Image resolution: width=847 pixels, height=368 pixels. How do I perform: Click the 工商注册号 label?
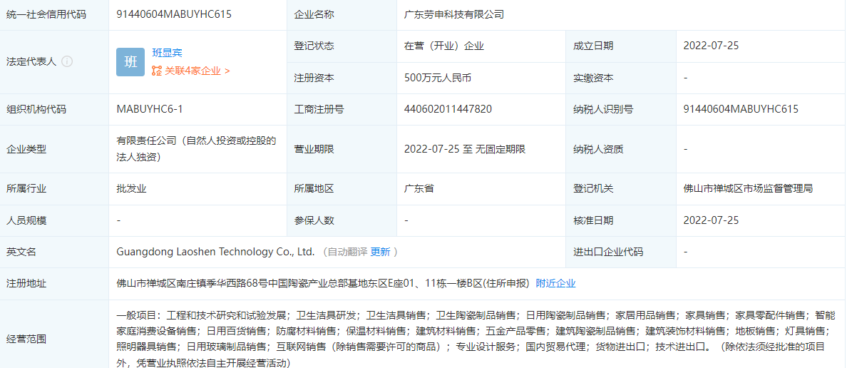pos(319,109)
